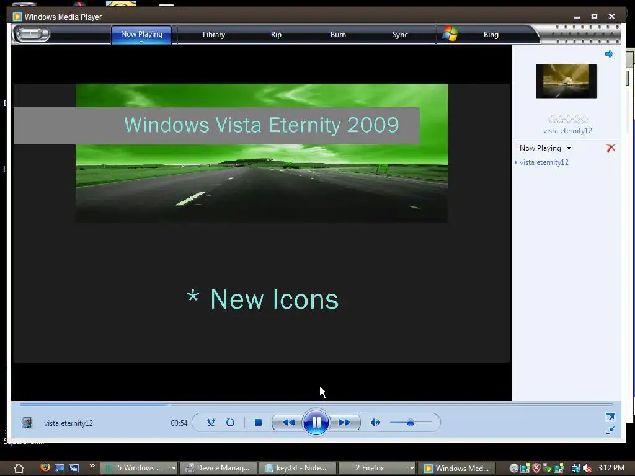635x476 pixels.
Task: Open the Burn tab
Action: click(338, 35)
